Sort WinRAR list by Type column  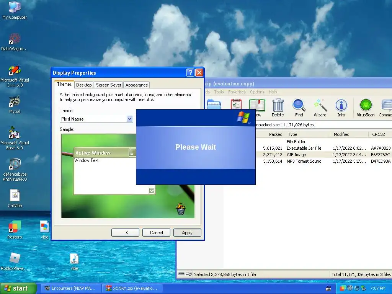[307, 134]
